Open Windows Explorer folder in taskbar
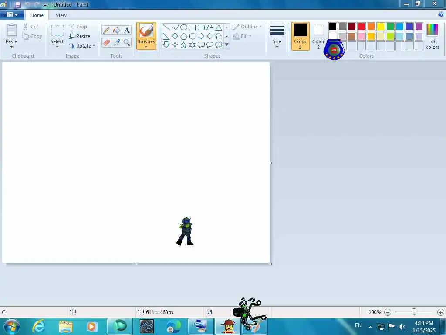Screen dimensions: 446x335 [66, 326]
